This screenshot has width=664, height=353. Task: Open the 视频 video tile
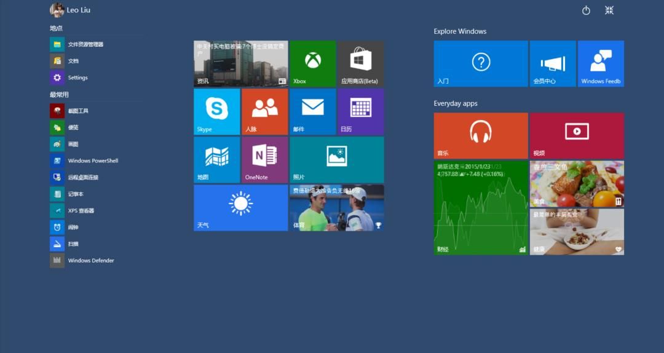(577, 135)
